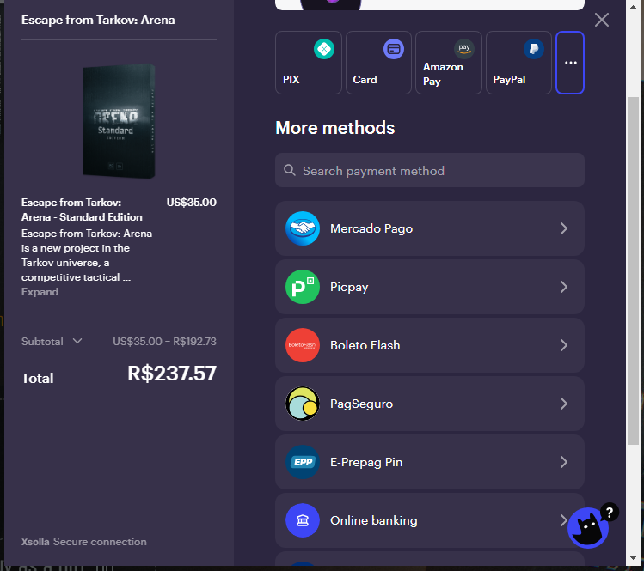Choose Card payment tile
Viewport: 644px width, 571px height.
[378, 63]
